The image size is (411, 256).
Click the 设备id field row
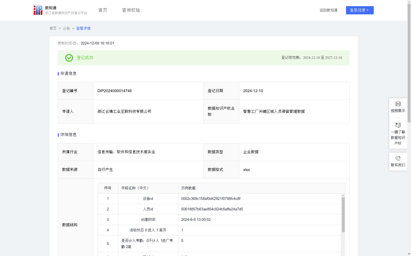pyautogui.click(x=219, y=199)
